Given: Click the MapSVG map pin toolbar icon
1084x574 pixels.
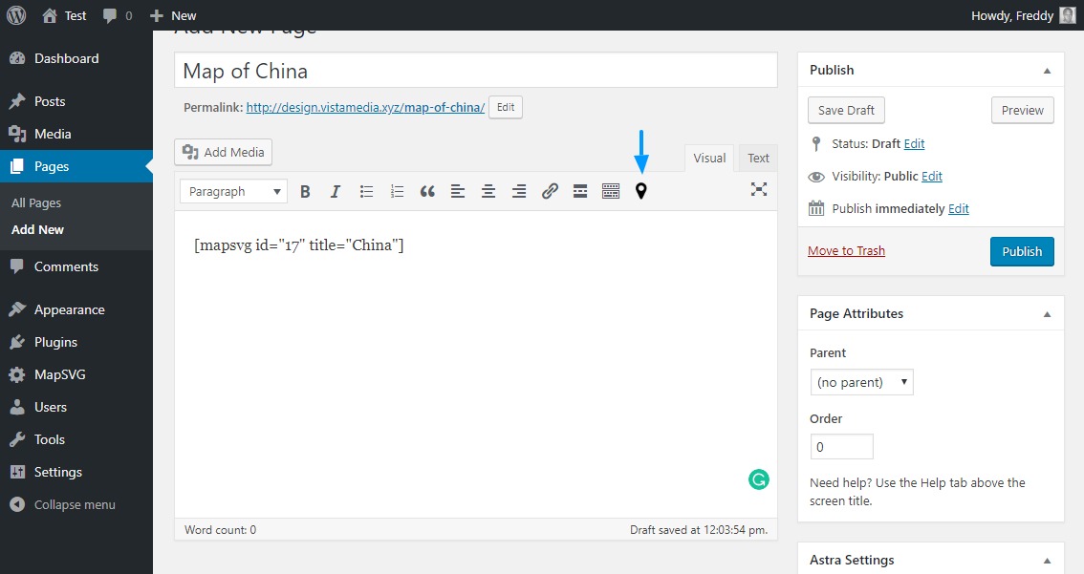Looking at the screenshot, I should click(x=641, y=191).
